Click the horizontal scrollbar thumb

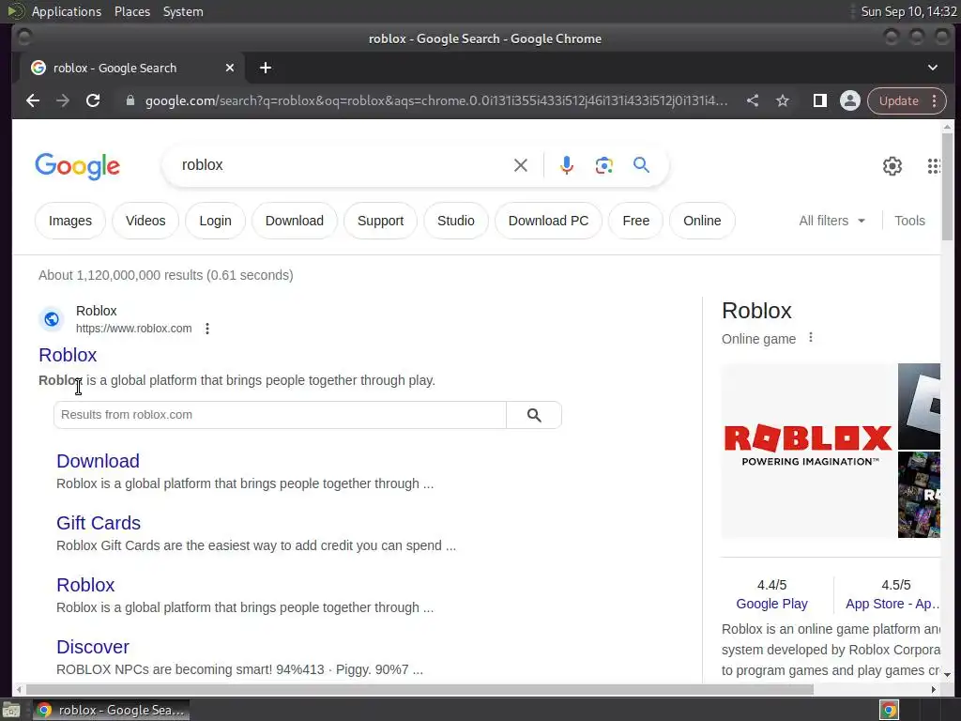point(419,690)
